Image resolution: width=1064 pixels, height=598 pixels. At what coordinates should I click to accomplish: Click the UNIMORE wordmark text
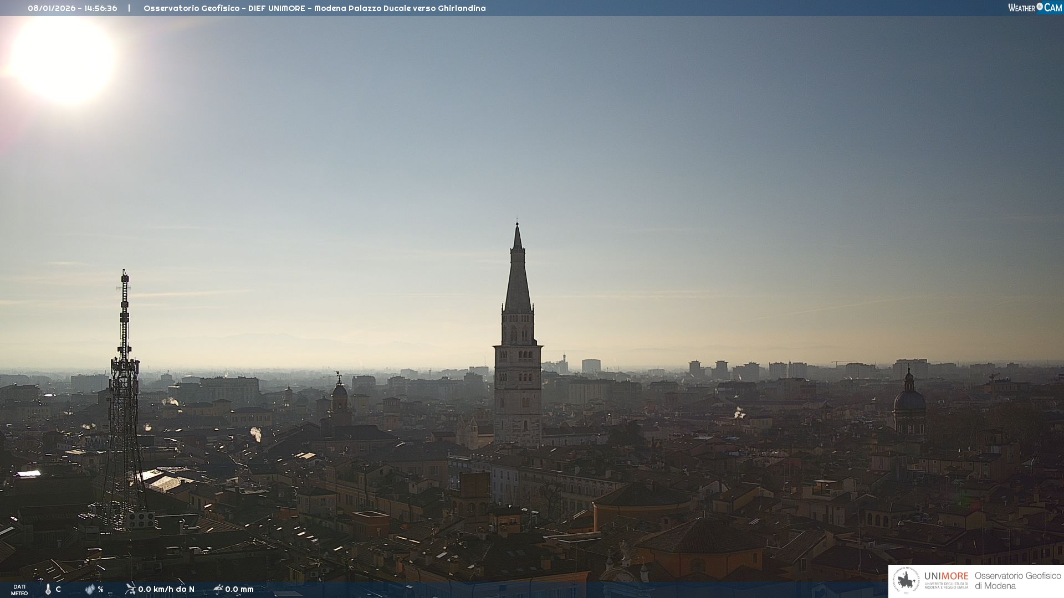(946, 576)
